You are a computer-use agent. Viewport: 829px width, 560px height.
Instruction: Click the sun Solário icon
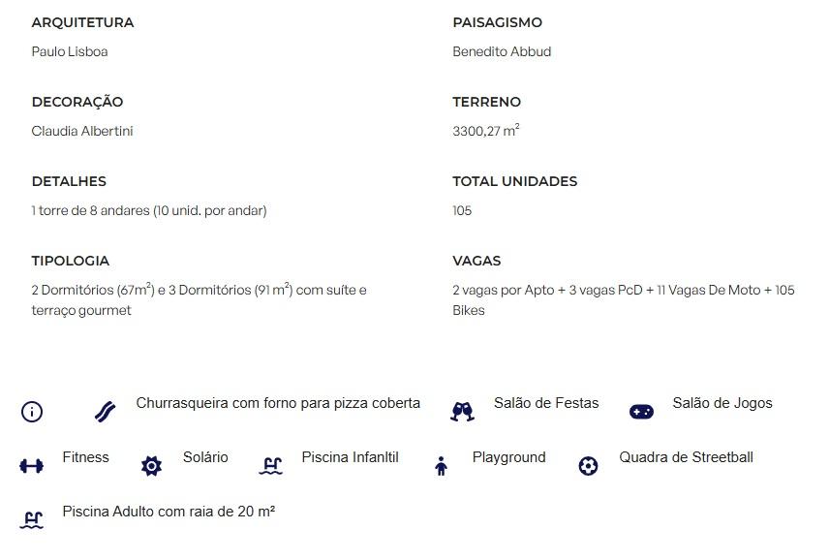tap(152, 466)
